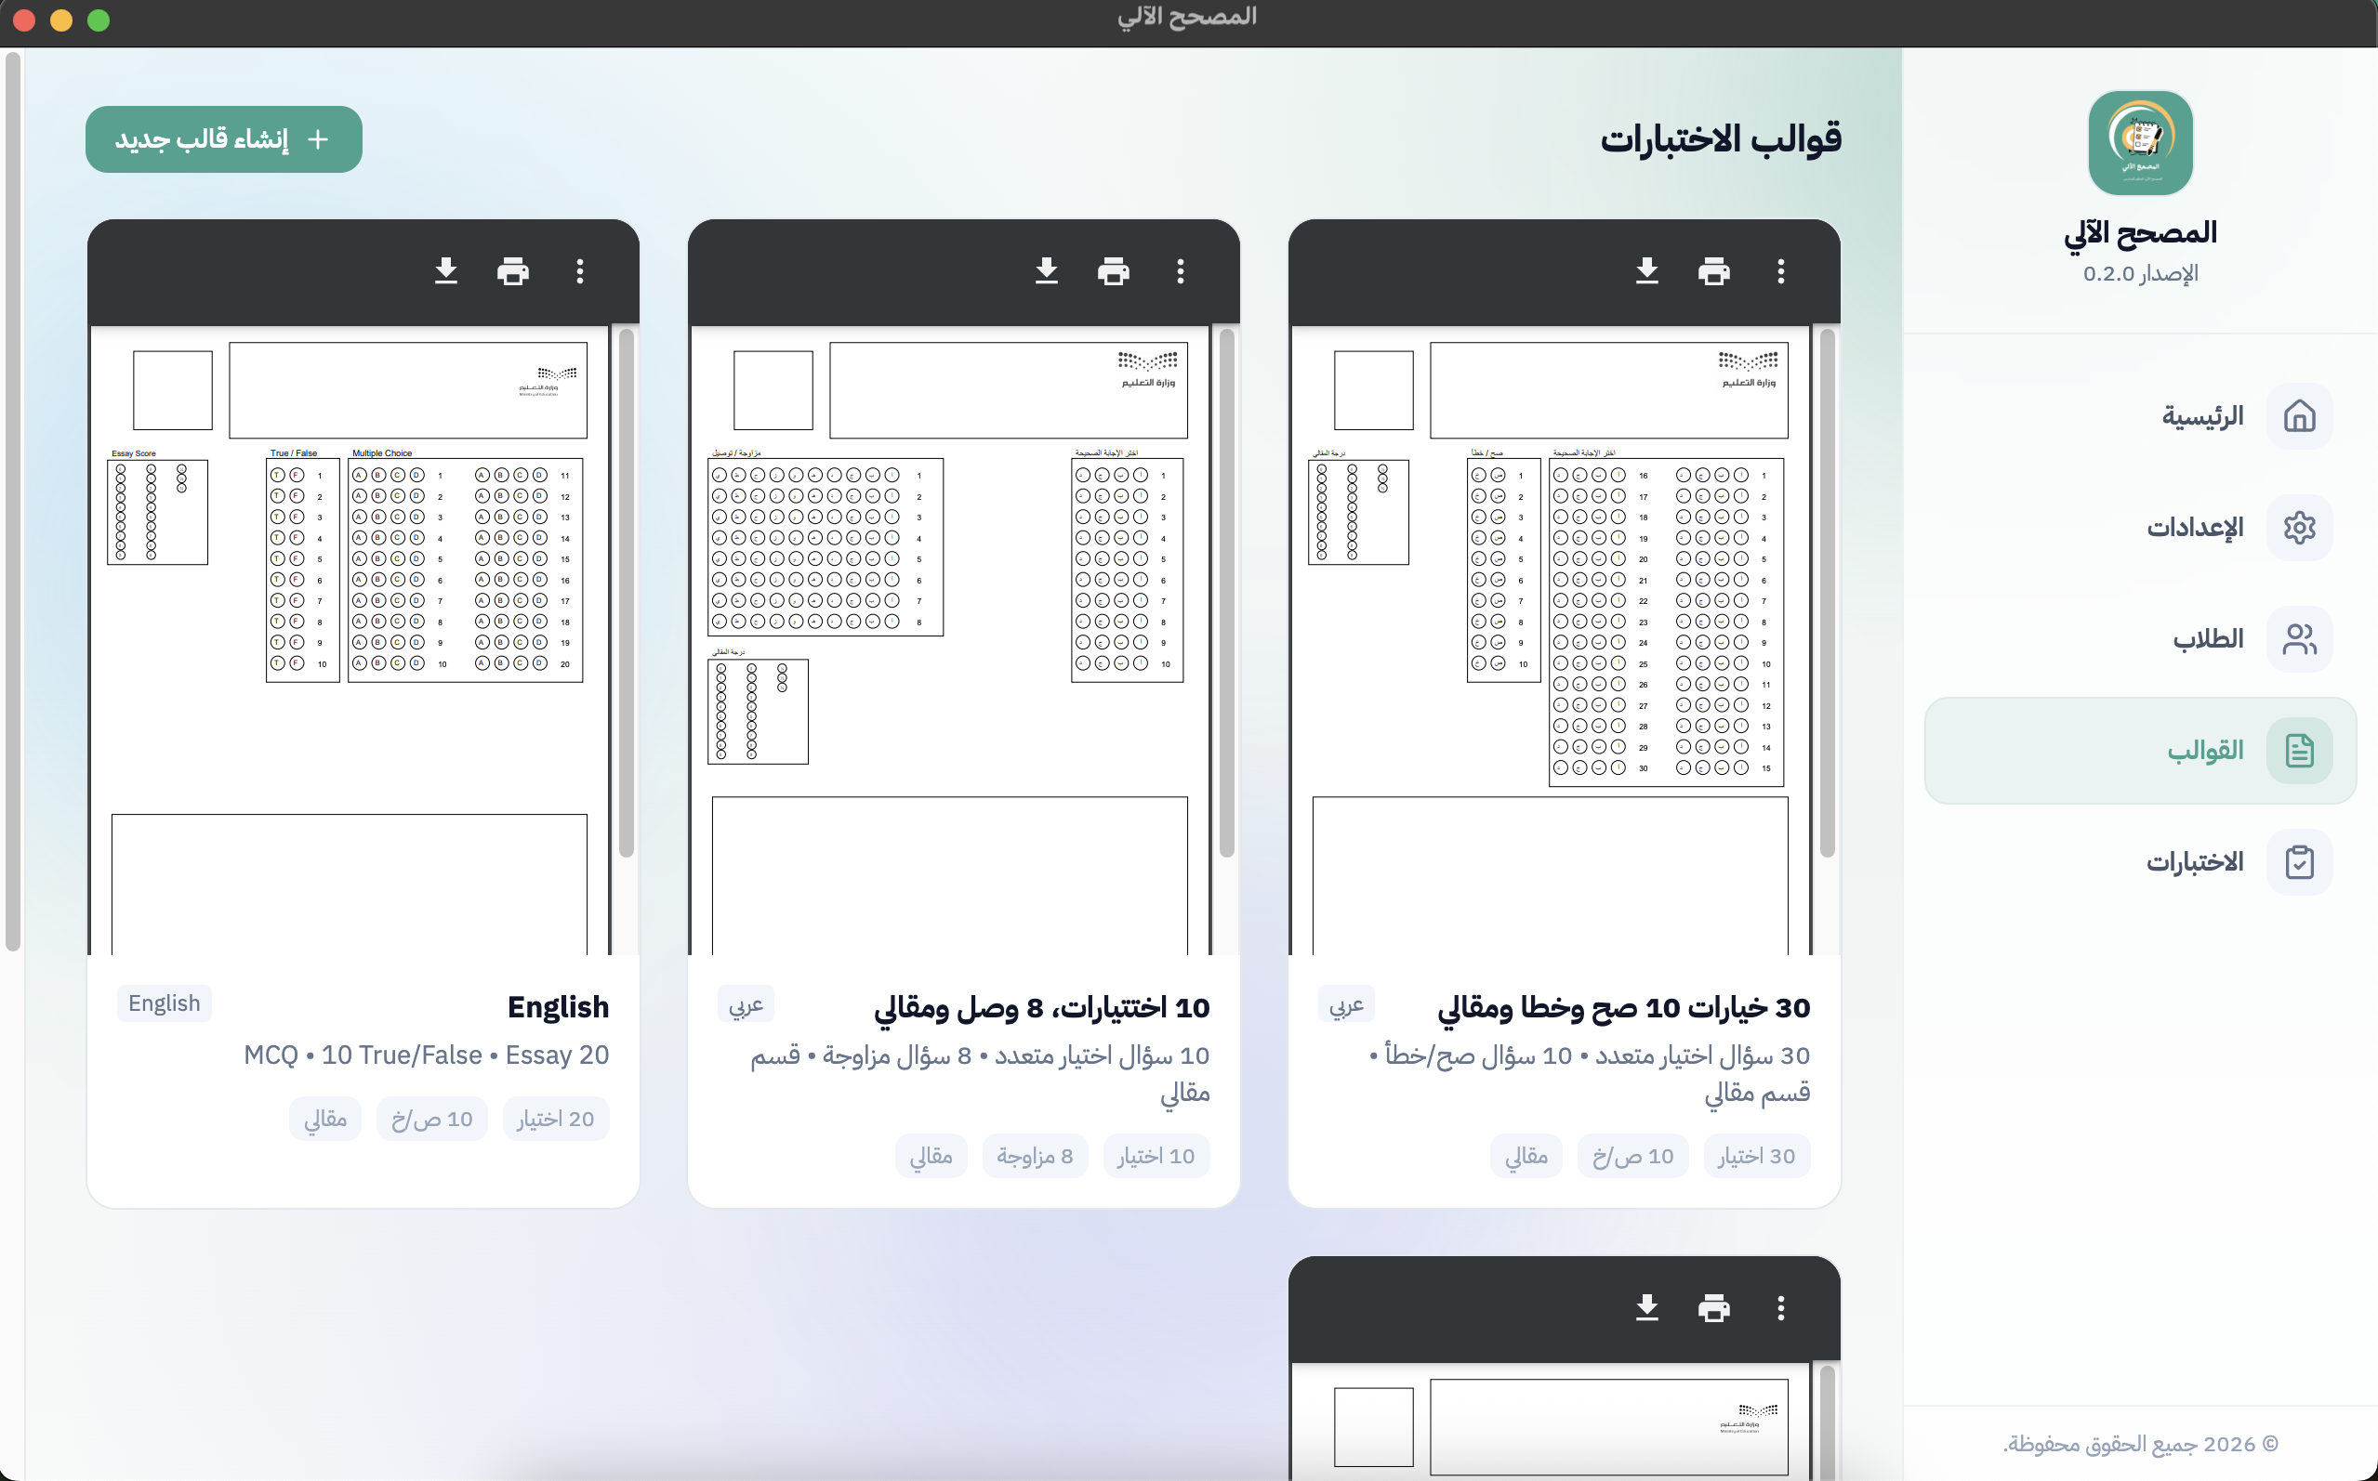Open الإعدادات using the gear icon
2378x1481 pixels.
(2302, 527)
